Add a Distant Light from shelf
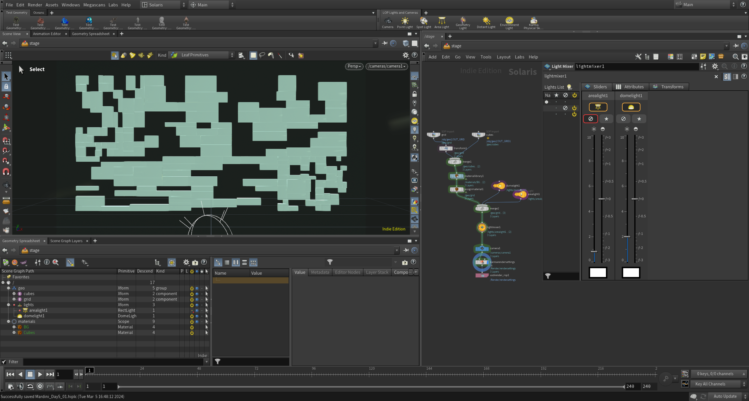 pos(486,23)
